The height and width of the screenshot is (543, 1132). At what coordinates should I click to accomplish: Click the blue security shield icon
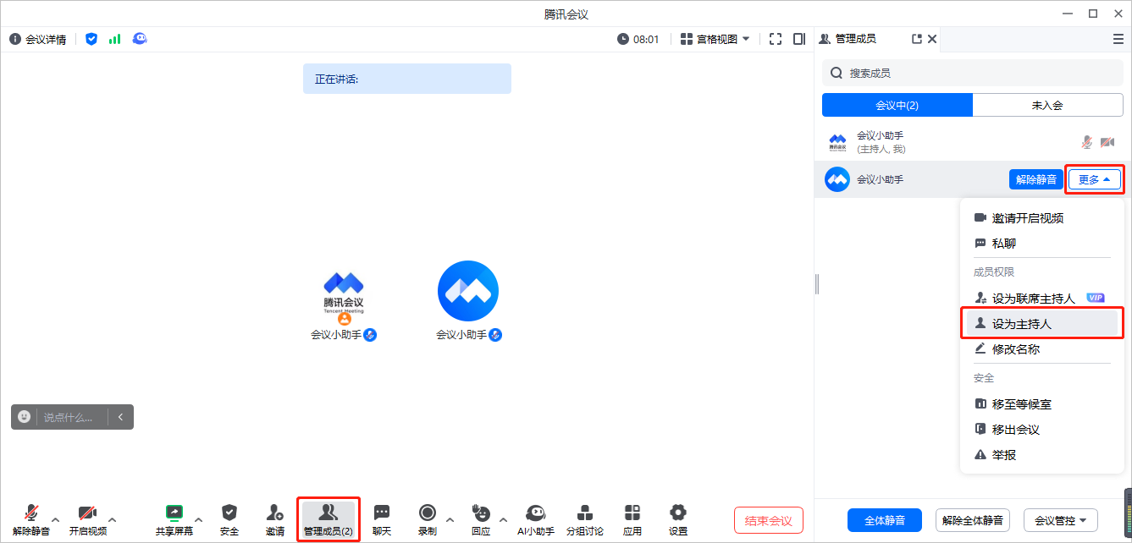tap(91, 39)
